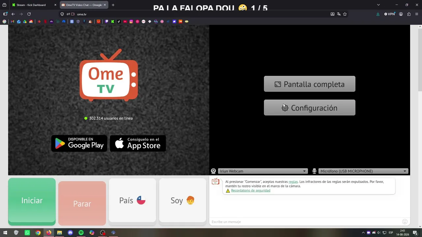
Task: Bookmark this page with the star
Action: (345, 14)
